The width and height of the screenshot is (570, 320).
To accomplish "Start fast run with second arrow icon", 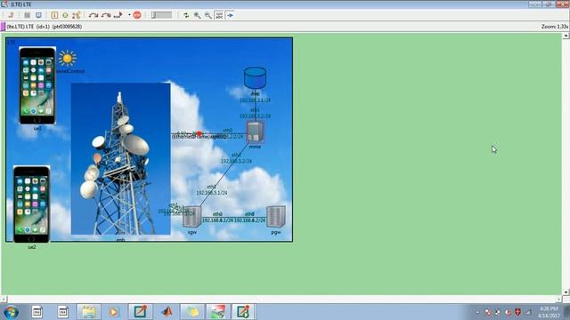I will (106, 15).
